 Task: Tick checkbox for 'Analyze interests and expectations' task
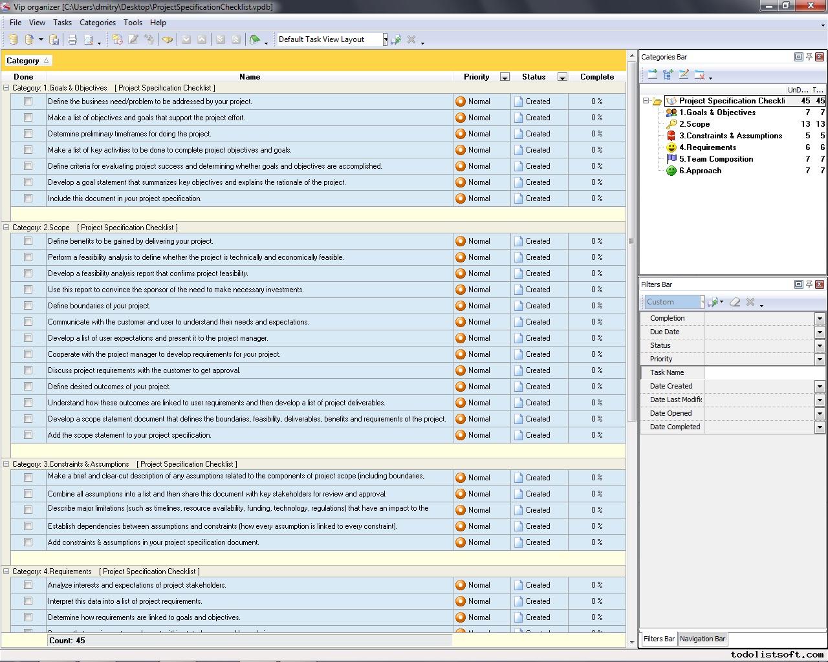pyautogui.click(x=28, y=585)
